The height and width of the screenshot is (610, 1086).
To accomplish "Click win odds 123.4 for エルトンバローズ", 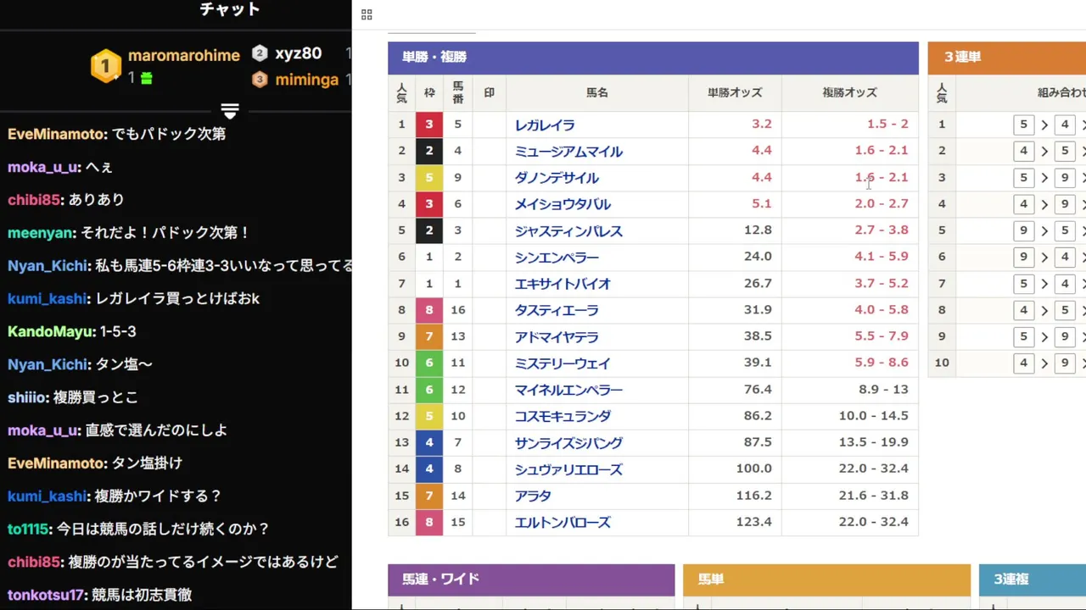I will pyautogui.click(x=754, y=521).
